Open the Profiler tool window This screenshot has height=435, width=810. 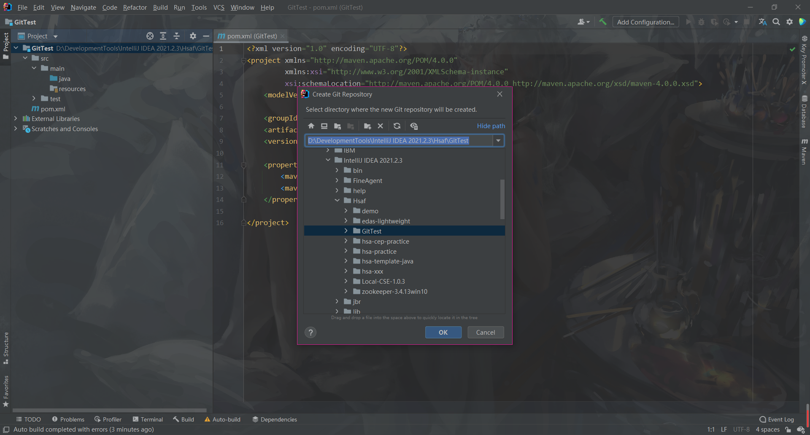point(108,419)
